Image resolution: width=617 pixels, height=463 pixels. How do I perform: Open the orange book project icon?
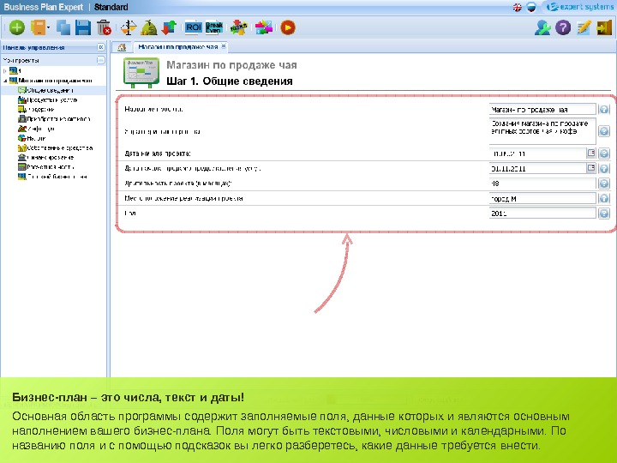[39, 27]
